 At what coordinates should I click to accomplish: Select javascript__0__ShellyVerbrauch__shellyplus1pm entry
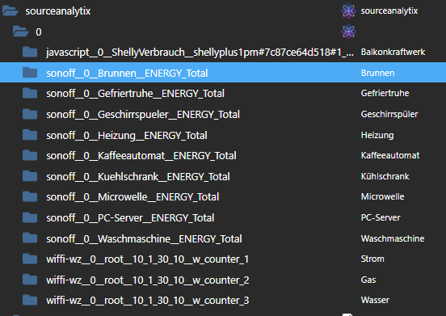(200, 53)
